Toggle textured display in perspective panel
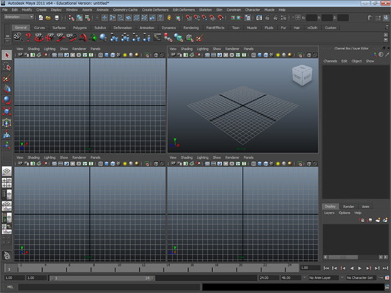Viewport: 391px width, 293px height. point(271,55)
